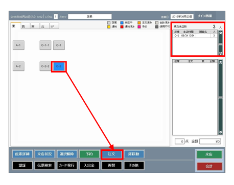
Task: Select seat A-2
Action: 18,66
